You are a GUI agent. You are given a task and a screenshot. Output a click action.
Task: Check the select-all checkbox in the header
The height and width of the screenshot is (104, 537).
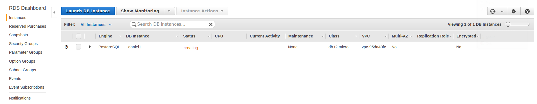(78, 36)
